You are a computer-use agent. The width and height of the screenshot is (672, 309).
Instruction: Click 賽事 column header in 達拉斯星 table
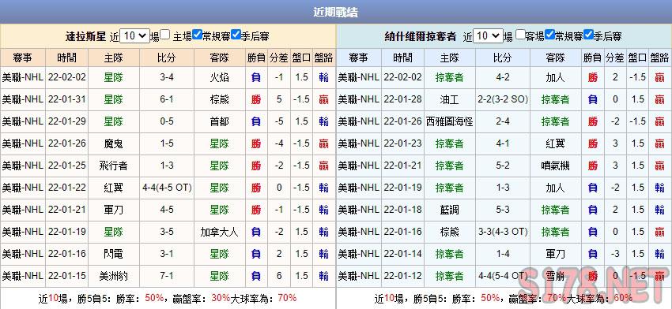click(23, 58)
